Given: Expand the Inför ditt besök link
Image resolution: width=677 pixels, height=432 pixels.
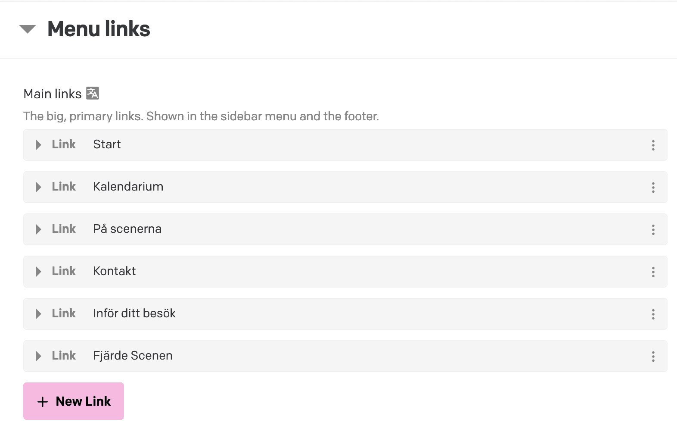Looking at the screenshot, I should coord(39,314).
